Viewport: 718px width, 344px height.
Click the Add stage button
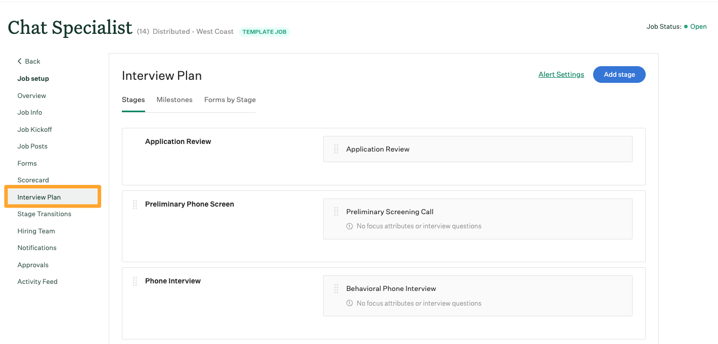[619, 74]
